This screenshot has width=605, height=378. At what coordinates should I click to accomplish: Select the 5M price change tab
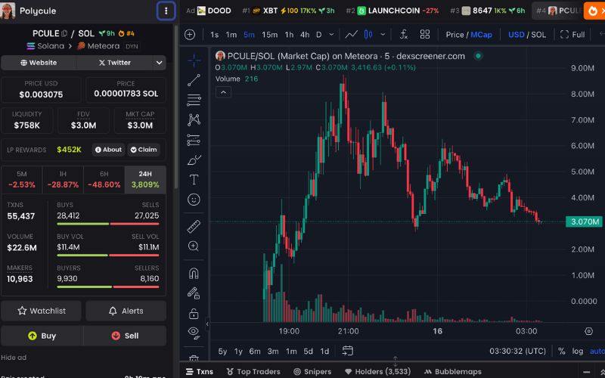click(x=22, y=180)
